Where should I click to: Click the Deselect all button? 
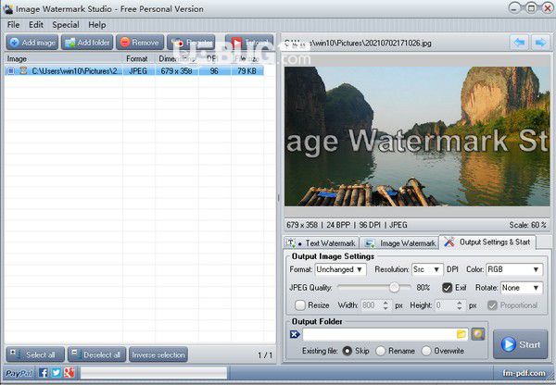coord(96,354)
